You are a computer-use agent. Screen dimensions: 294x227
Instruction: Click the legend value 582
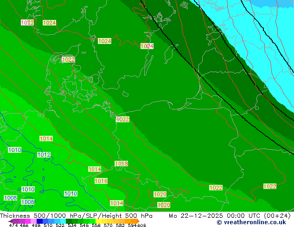pyautogui.click(x=120, y=225)
